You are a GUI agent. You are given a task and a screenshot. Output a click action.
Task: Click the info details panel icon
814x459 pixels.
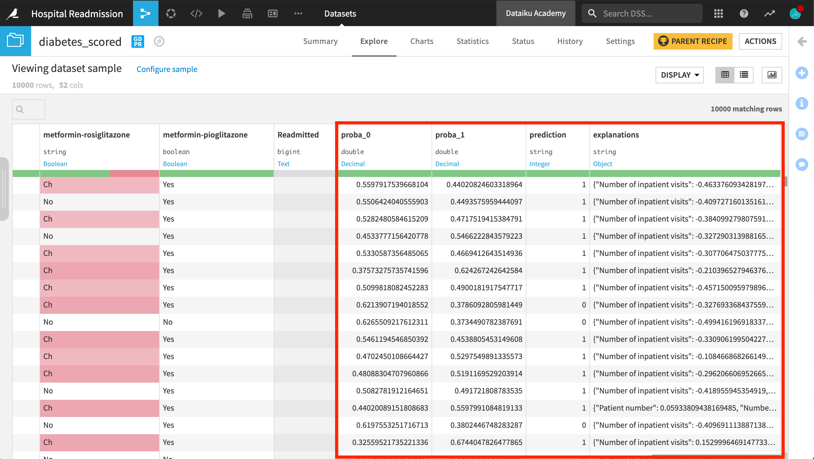[802, 103]
